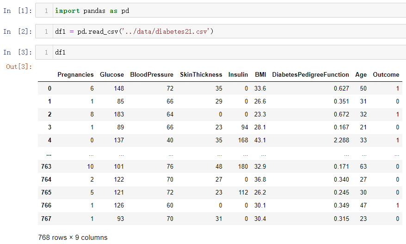Click the df1 code cell
This screenshot has height=244, width=406.
coord(221,52)
